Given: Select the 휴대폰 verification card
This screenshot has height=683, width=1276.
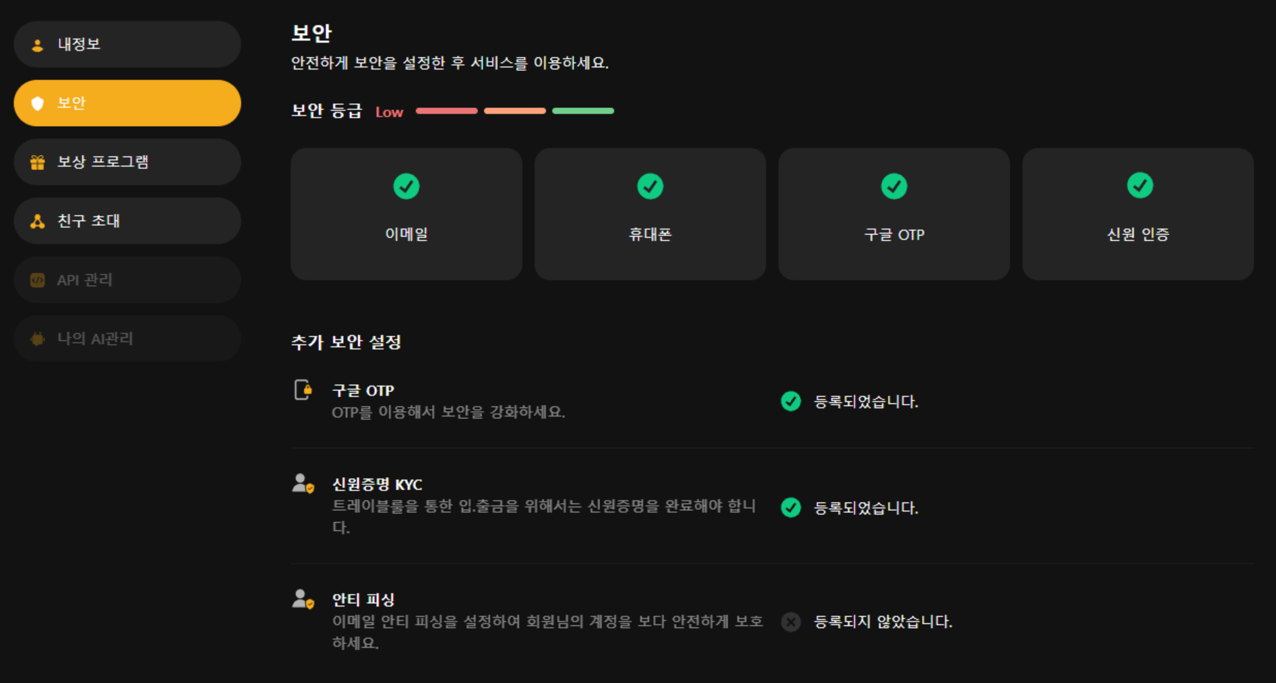Looking at the screenshot, I should (x=650, y=214).
